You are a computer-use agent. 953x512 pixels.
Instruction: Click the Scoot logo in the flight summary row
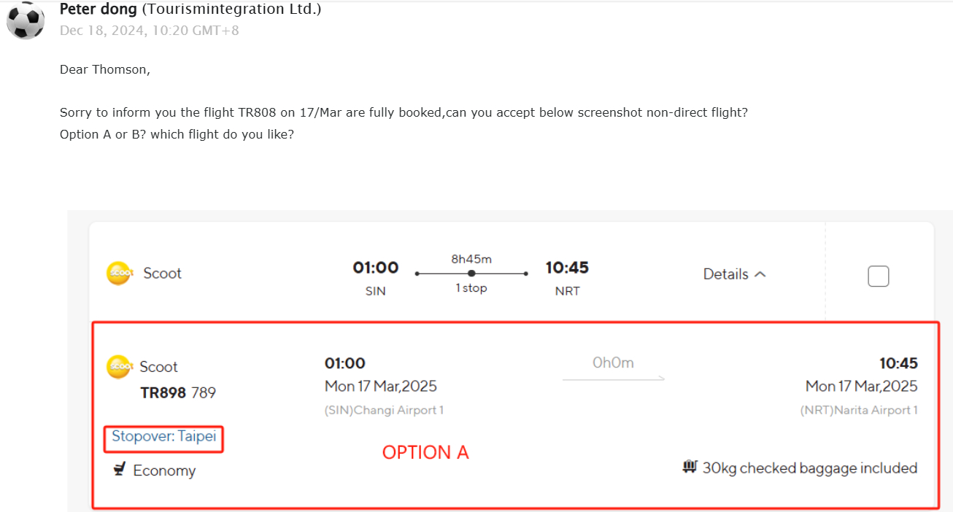click(119, 274)
